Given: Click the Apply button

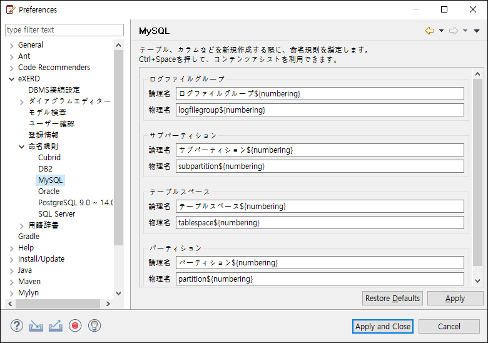Looking at the screenshot, I should click(455, 298).
